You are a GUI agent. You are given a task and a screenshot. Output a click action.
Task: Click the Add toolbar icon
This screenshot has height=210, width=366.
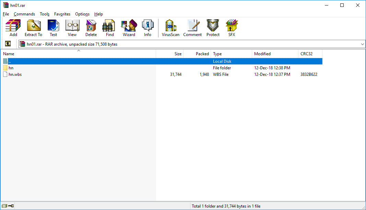[x=13, y=28]
